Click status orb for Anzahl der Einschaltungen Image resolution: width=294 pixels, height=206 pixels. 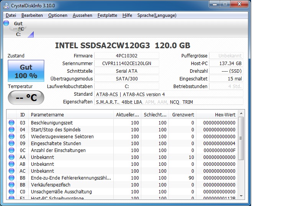[11, 150]
